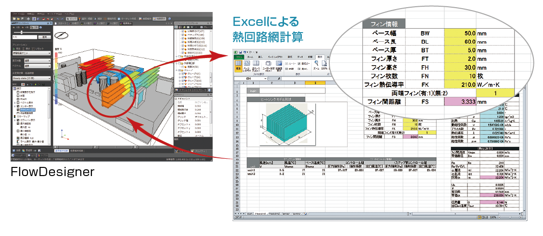Toggle the ベクトル表示 checkbox
The width and height of the screenshot is (543, 236).
18,103
